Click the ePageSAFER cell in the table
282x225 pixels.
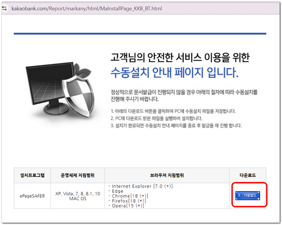tap(32, 196)
